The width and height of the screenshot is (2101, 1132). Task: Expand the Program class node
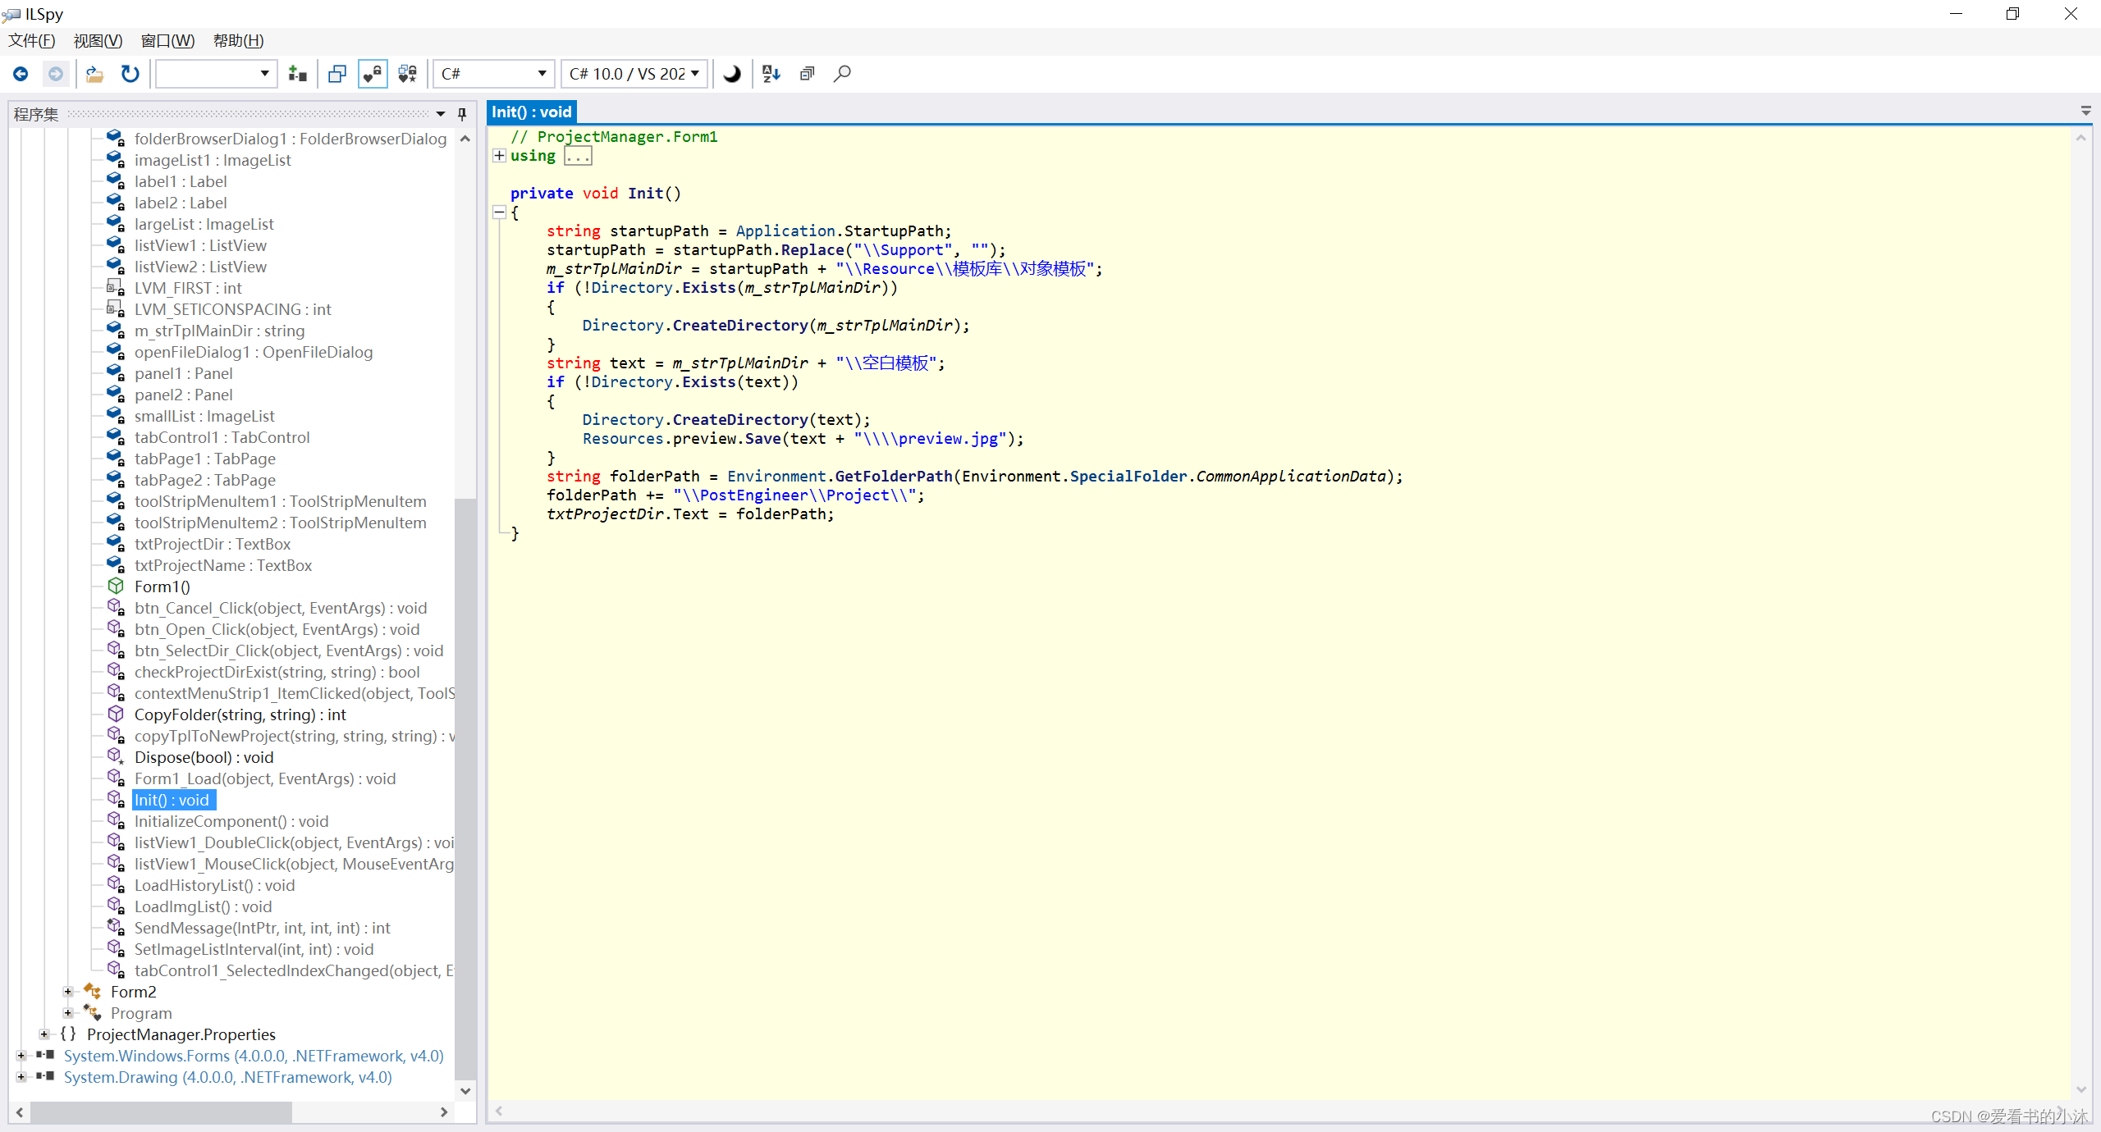click(68, 1013)
